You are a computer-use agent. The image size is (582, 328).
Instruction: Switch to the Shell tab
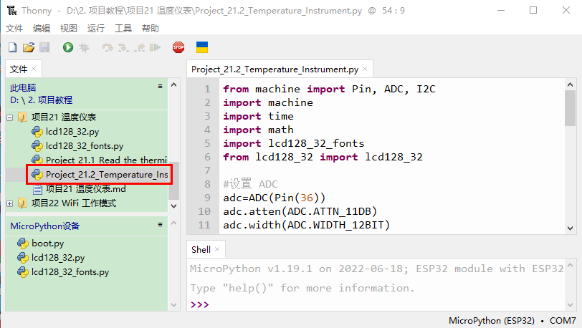(x=201, y=249)
